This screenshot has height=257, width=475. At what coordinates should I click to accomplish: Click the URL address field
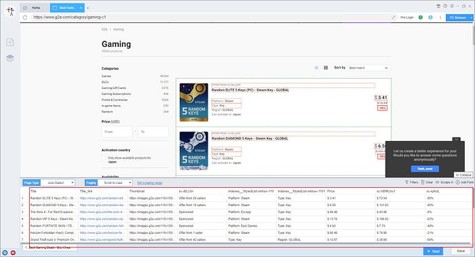tap(210, 17)
